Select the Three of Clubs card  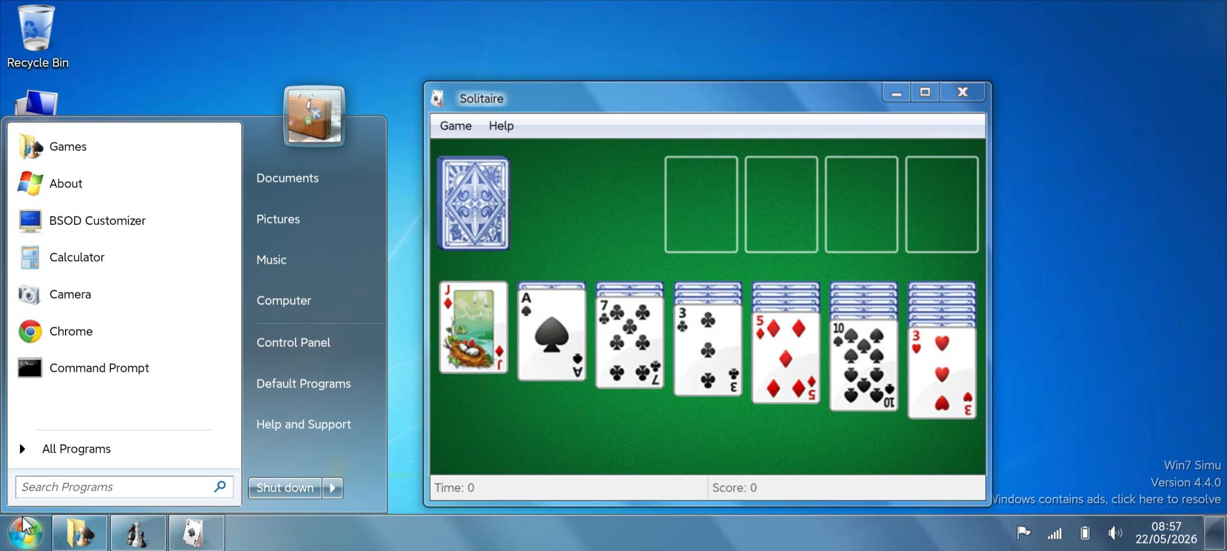tap(708, 350)
